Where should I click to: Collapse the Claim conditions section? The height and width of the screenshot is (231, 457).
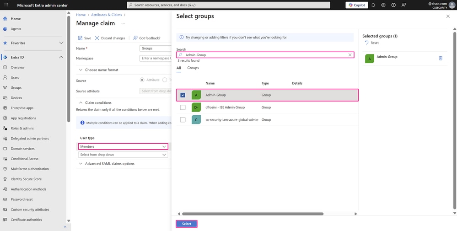point(95,103)
